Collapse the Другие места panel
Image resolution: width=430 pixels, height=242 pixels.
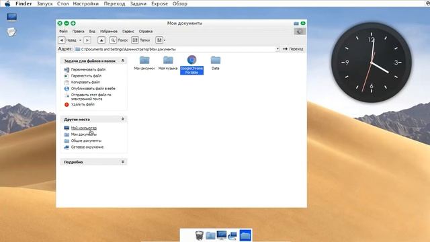(122, 119)
